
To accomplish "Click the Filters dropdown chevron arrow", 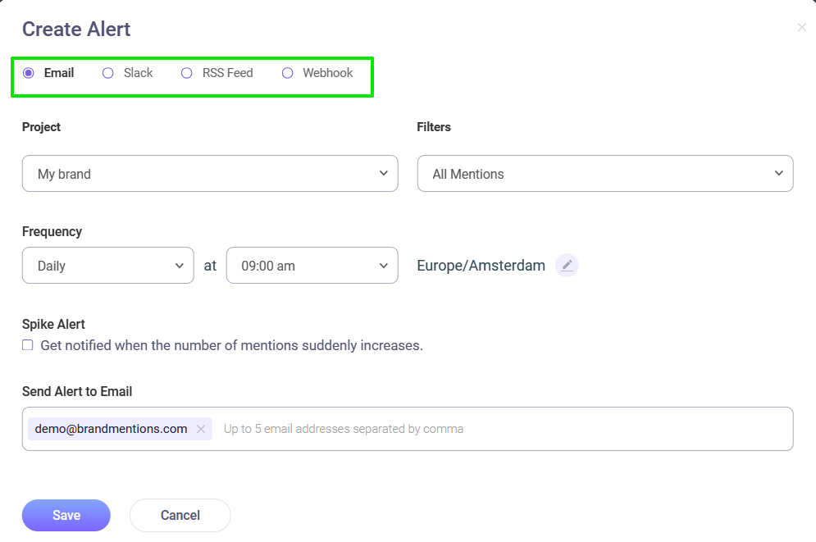I will click(x=778, y=173).
